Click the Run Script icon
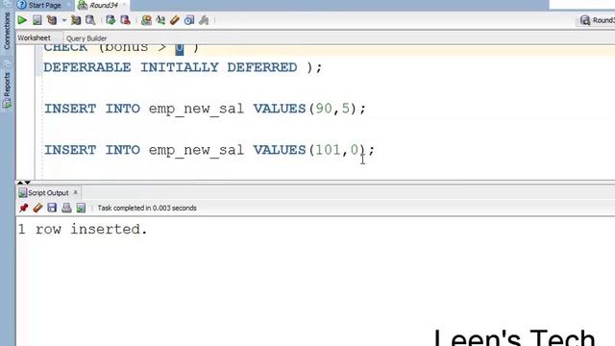The width and height of the screenshot is (615, 346). click(37, 20)
